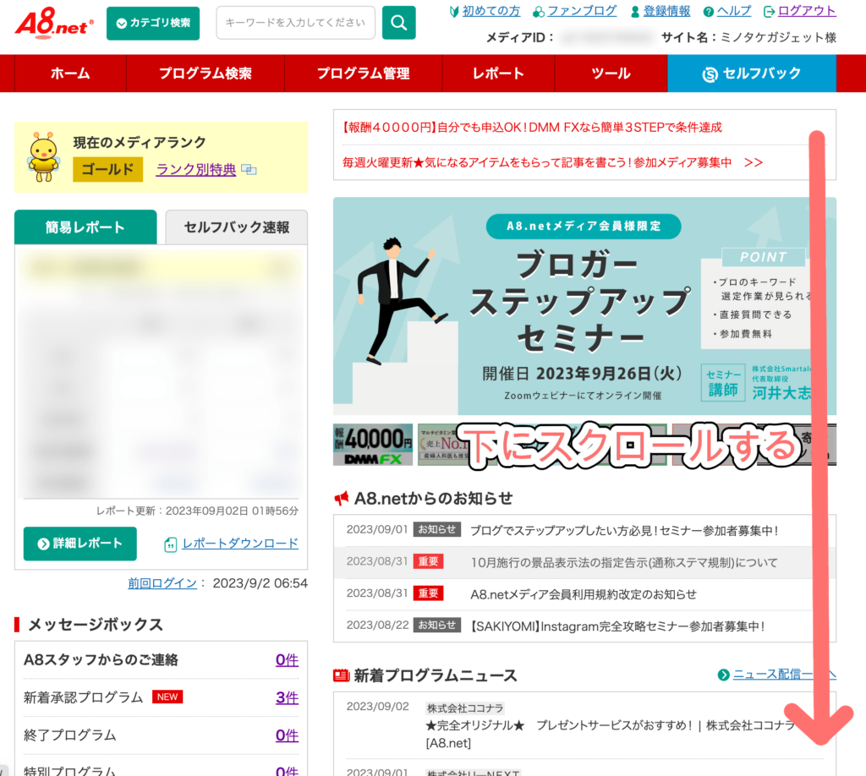Open the 登録情報 link

tap(666, 10)
